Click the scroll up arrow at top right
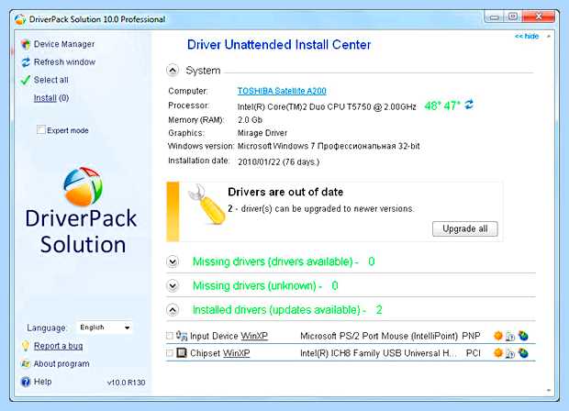 tap(548, 37)
